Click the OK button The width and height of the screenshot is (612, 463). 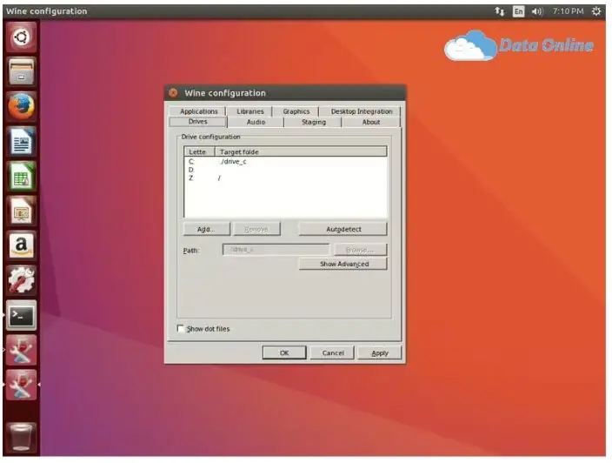(x=284, y=352)
